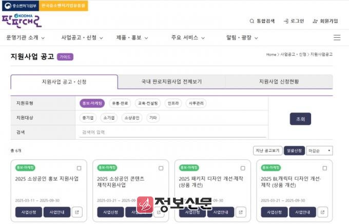Click the 일괄신청 button
This screenshot has width=349, height=224.
[294, 151]
